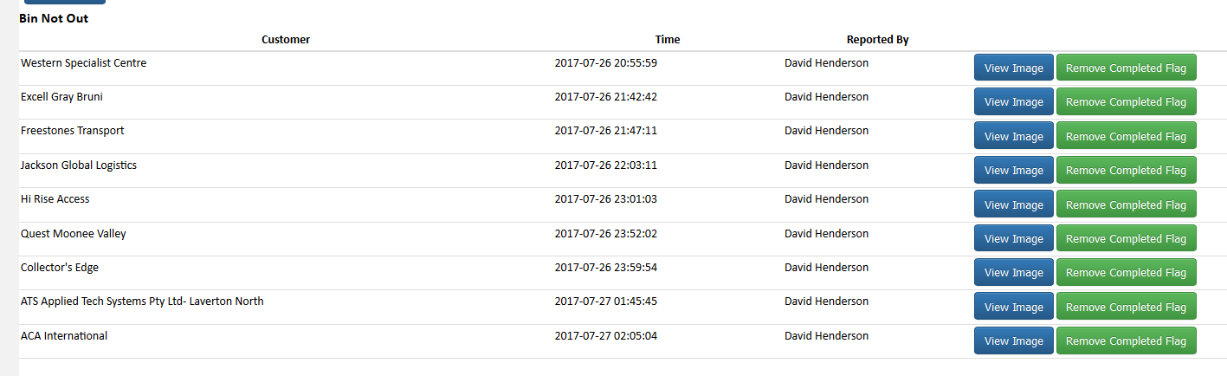
Task: Remove completed flag for ACA International
Action: coord(1126,340)
